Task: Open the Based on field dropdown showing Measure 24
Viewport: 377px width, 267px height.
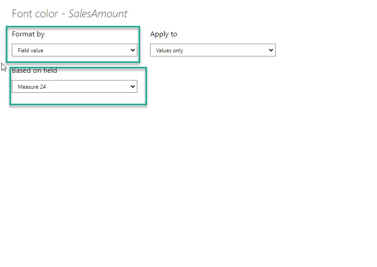Action: click(x=75, y=86)
